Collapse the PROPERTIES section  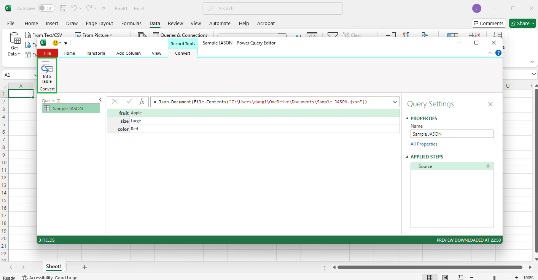point(407,118)
